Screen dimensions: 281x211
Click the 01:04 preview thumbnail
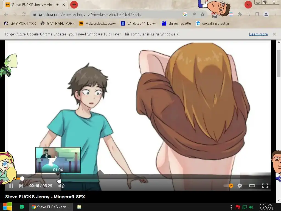(58, 160)
